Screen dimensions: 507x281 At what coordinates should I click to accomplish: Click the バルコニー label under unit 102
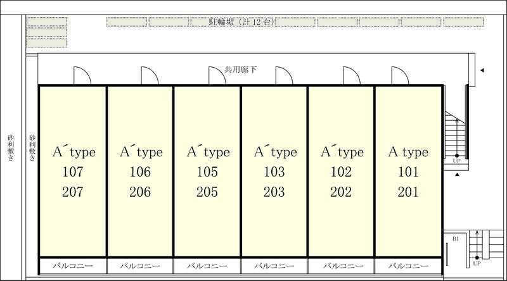tap(343, 266)
